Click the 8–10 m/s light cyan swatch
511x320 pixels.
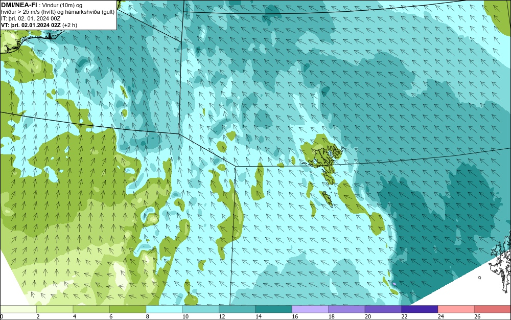pos(164,309)
